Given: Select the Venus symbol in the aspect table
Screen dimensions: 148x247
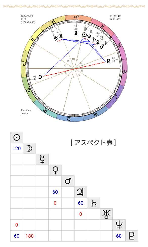Looking at the screenshot, I should 55,170.
